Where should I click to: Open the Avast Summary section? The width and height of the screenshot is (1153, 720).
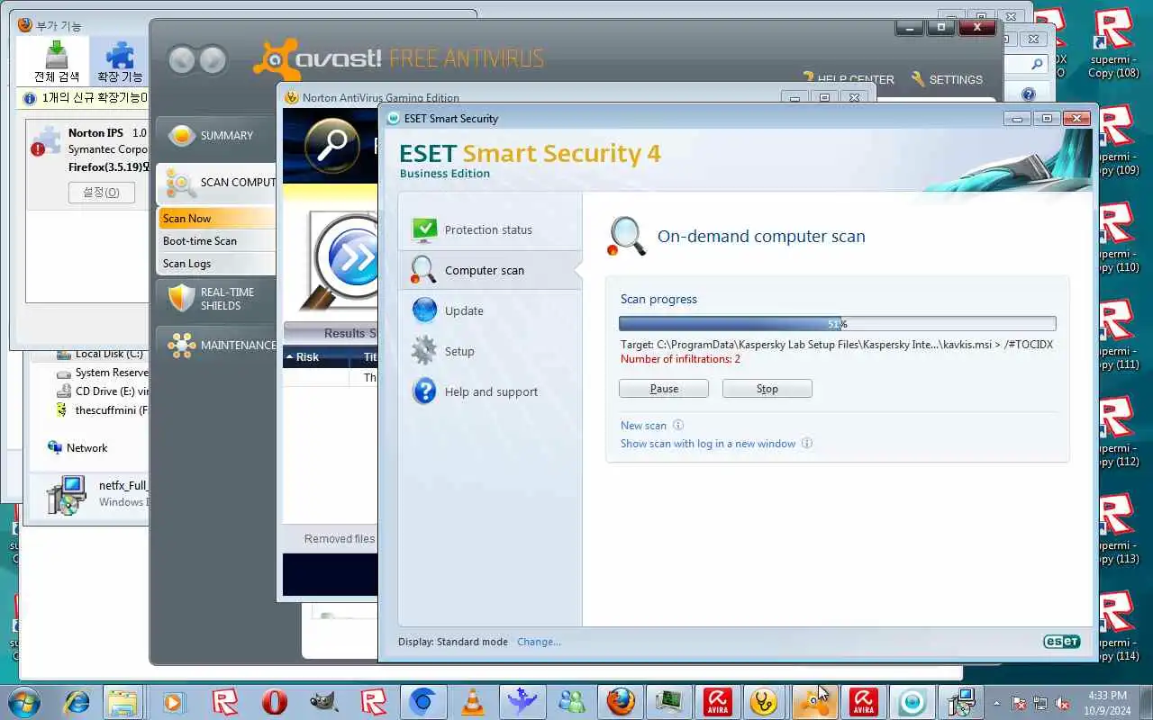216,135
